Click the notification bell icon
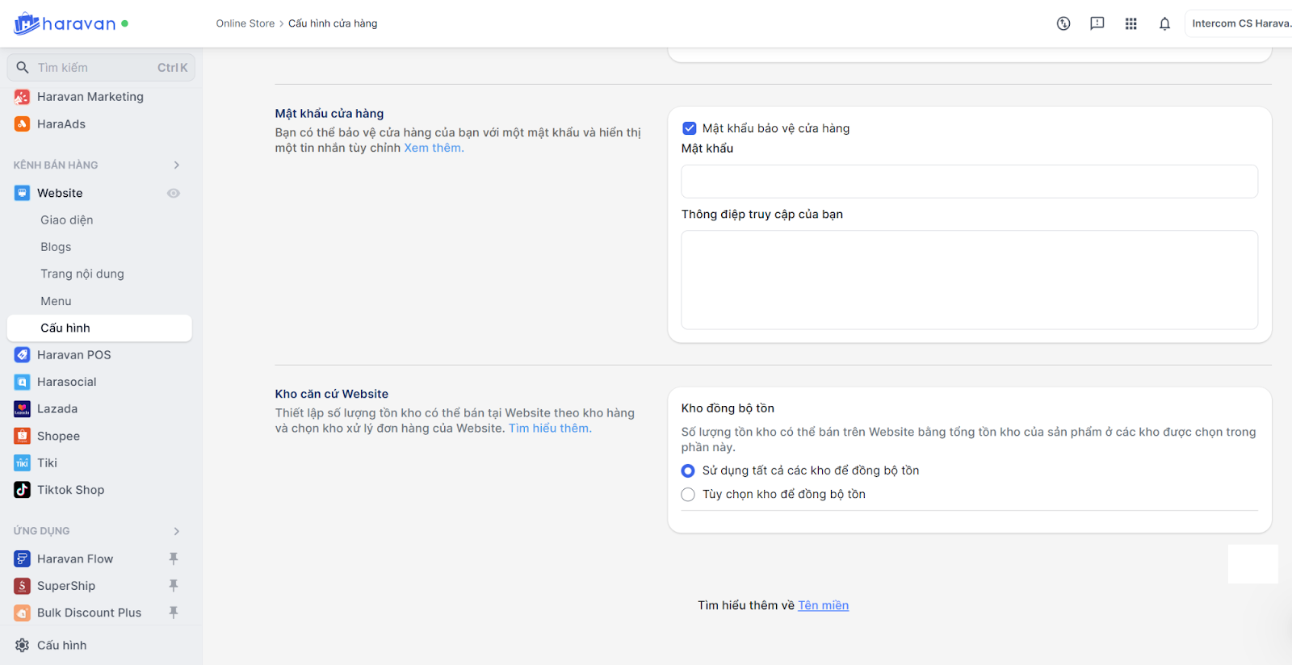Viewport: 1292px width, 665px height. point(1164,23)
